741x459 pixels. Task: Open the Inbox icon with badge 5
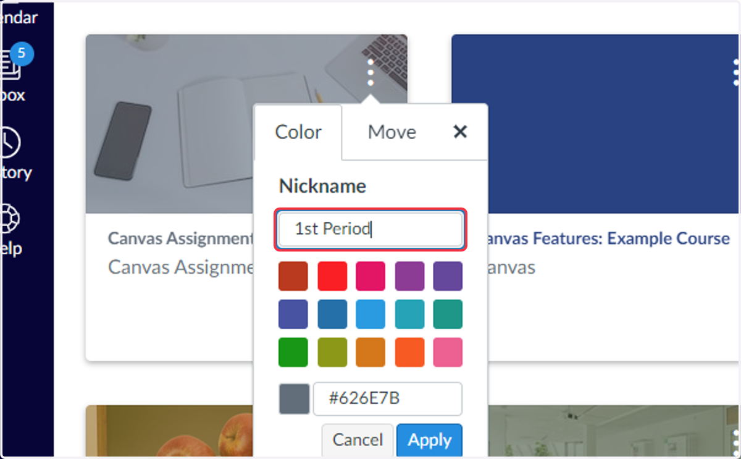click(12, 64)
